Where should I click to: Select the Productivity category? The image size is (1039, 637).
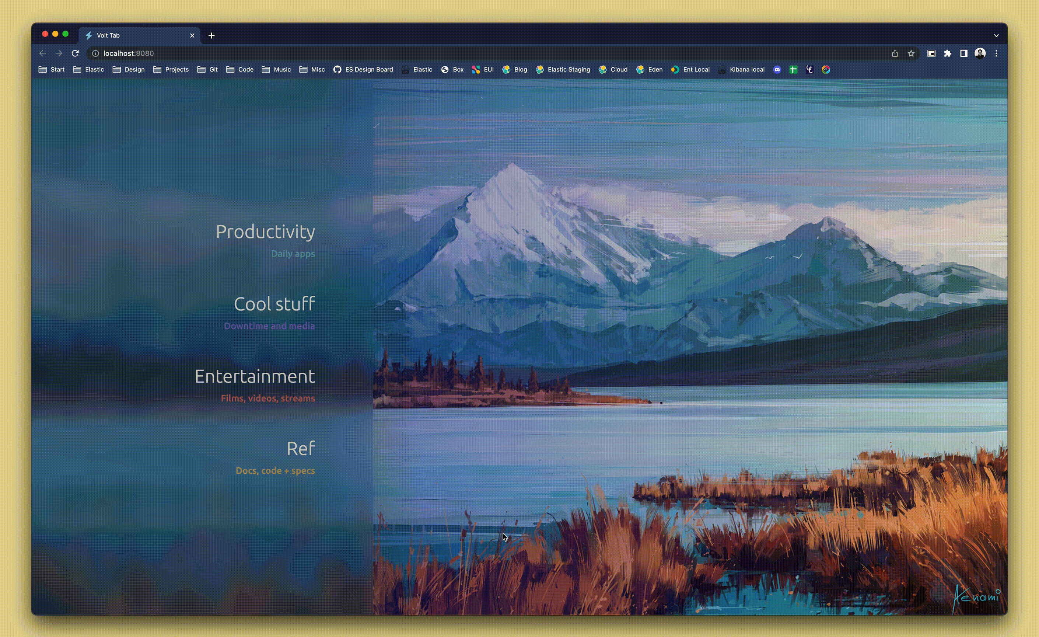click(265, 232)
